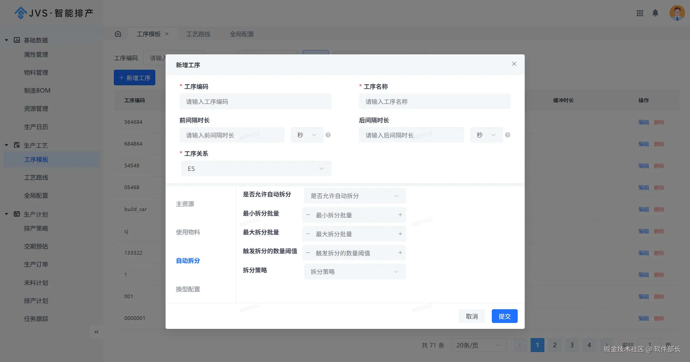Open the 工序关系 ES dropdown

tap(256, 168)
